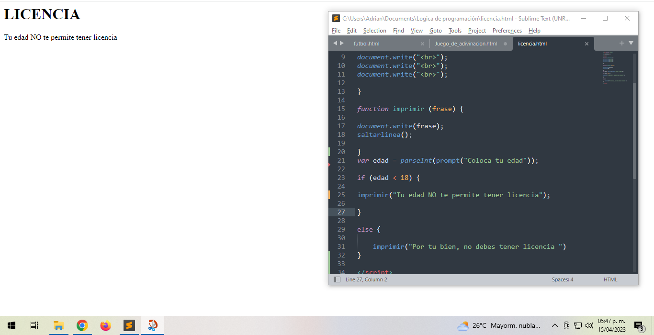Open the View menu
The height and width of the screenshot is (335, 654).
(x=417, y=31)
